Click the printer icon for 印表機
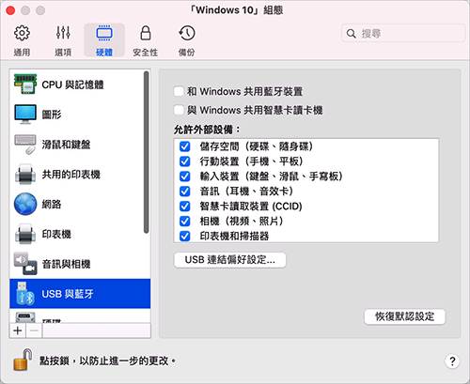 click(x=25, y=234)
